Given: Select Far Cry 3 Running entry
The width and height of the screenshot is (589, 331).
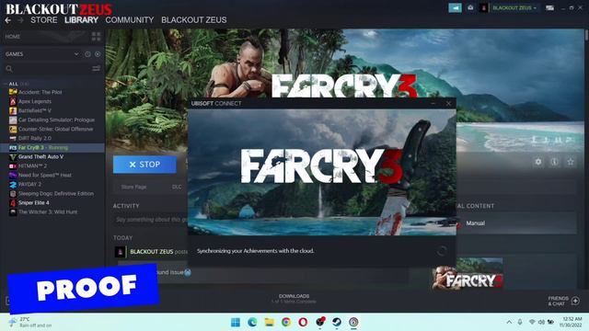Looking at the screenshot, I should 52,147.
